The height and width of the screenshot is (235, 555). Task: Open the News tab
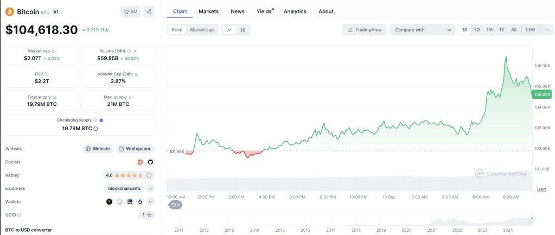click(x=238, y=11)
